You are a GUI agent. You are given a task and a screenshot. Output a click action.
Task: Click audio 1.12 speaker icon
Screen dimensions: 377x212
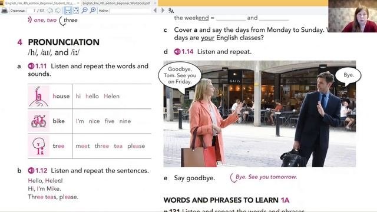(31, 170)
